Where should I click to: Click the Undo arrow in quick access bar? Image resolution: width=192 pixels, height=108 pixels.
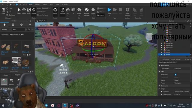[23, 4]
